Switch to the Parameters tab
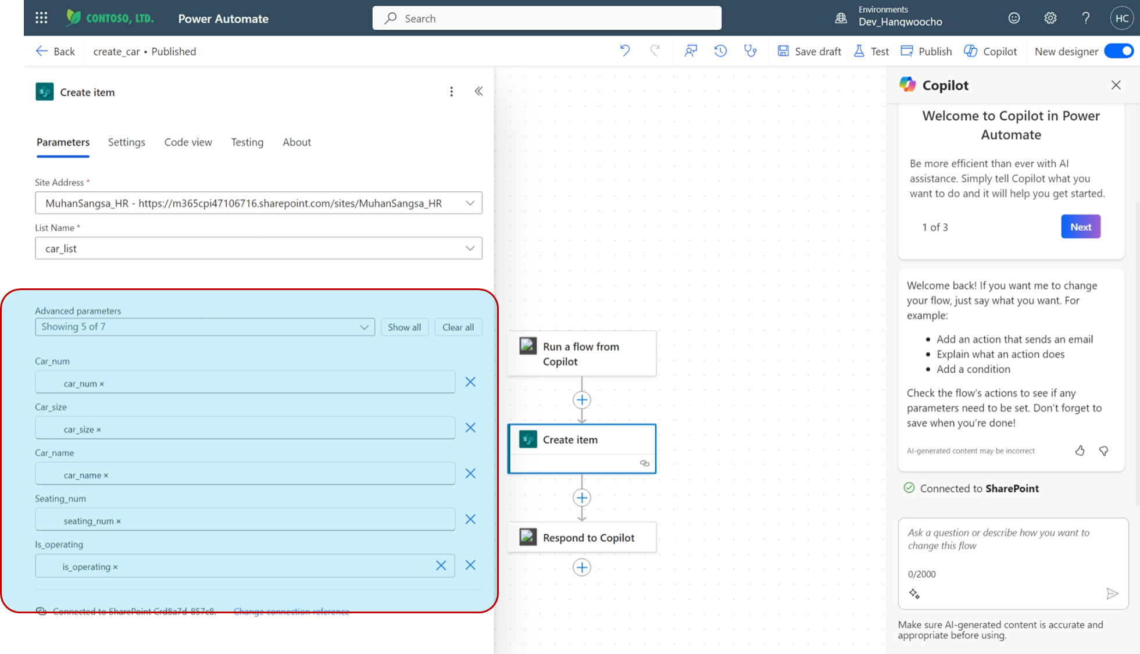Viewport: 1140px width, 654px height. click(x=63, y=142)
